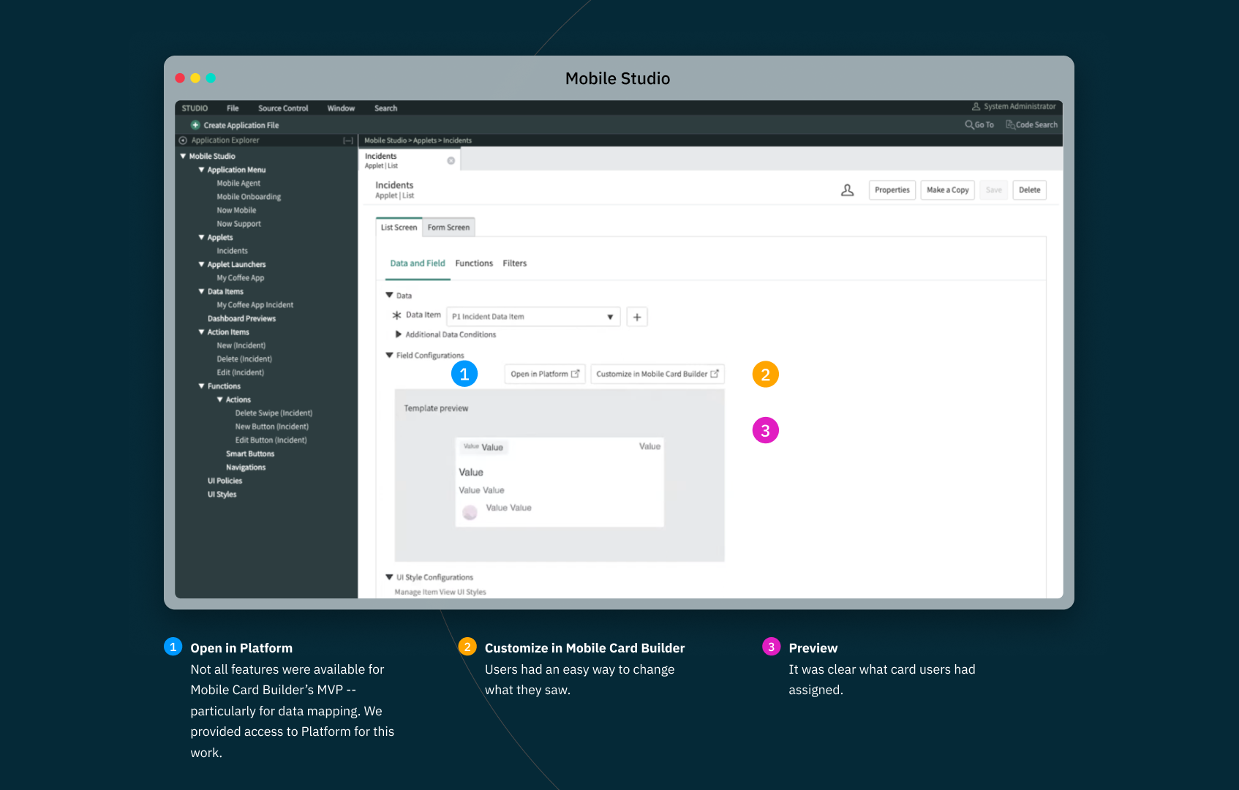The width and height of the screenshot is (1239, 790).
Task: Select Smart Buttons in the tree
Action: 250,454
